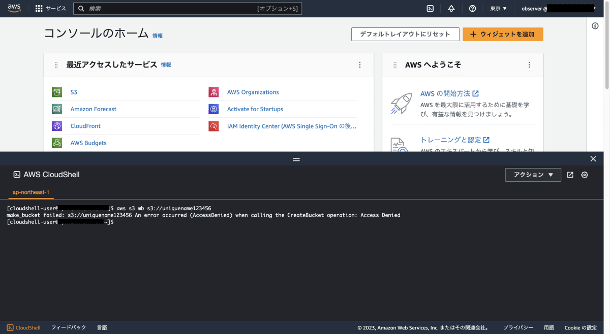Open CloudShell in new browser tab icon

pos(570,175)
